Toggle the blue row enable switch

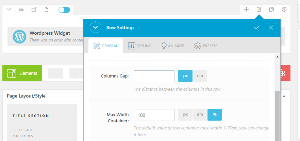(x=64, y=10)
